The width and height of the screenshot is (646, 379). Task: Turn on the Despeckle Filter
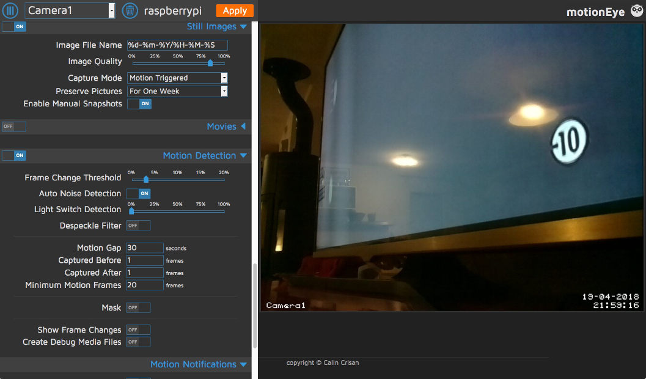(x=138, y=225)
